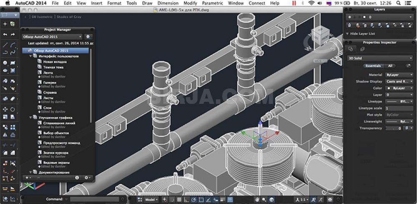Click the Shades of Gray visual style label

coord(69,17)
